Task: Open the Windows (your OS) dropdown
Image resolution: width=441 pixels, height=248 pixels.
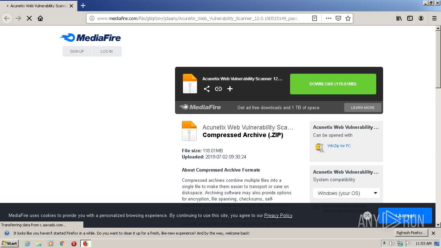Action: 346,193
